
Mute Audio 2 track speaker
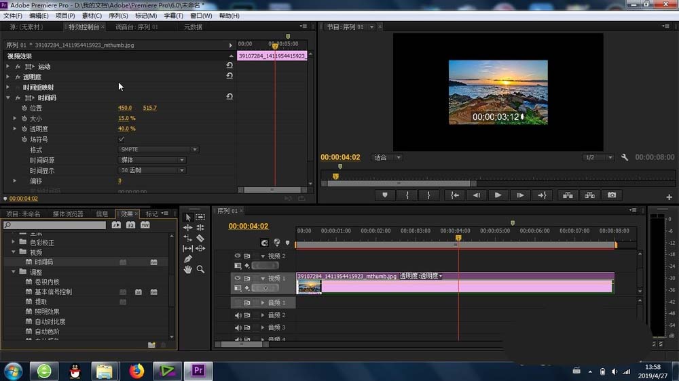pos(238,315)
